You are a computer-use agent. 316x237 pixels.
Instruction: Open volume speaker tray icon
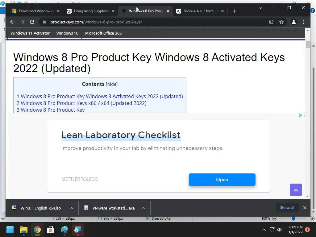coord(280,230)
